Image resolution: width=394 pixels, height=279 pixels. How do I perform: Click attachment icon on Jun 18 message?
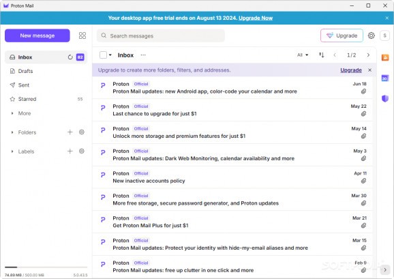[x=363, y=91]
